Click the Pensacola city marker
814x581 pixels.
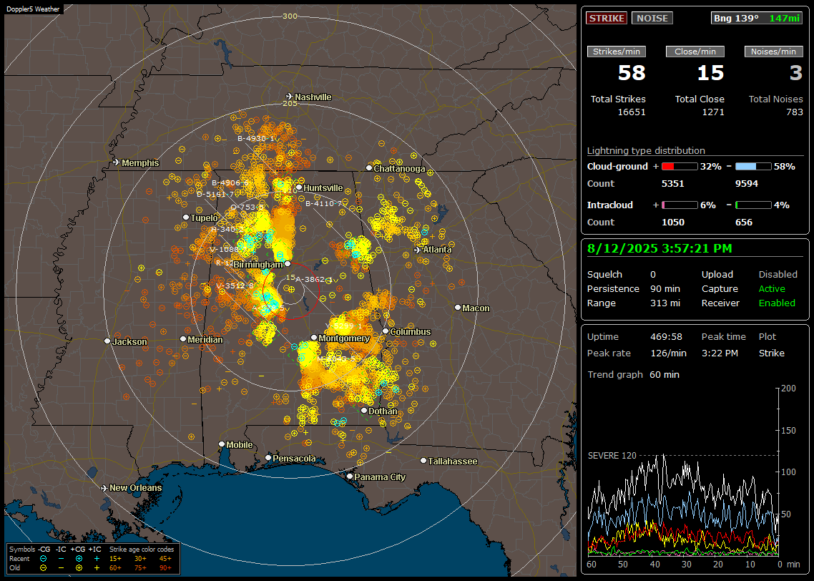[x=268, y=457]
